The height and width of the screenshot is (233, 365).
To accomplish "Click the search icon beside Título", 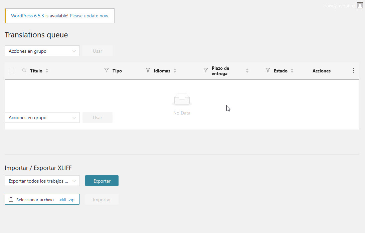I will [x=24, y=71].
